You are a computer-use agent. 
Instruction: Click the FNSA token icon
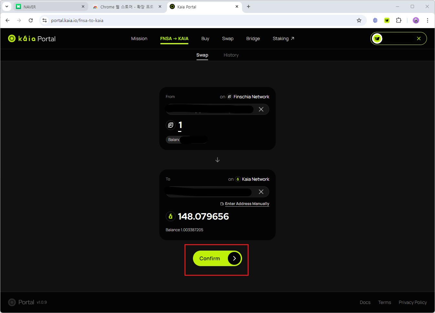171,125
